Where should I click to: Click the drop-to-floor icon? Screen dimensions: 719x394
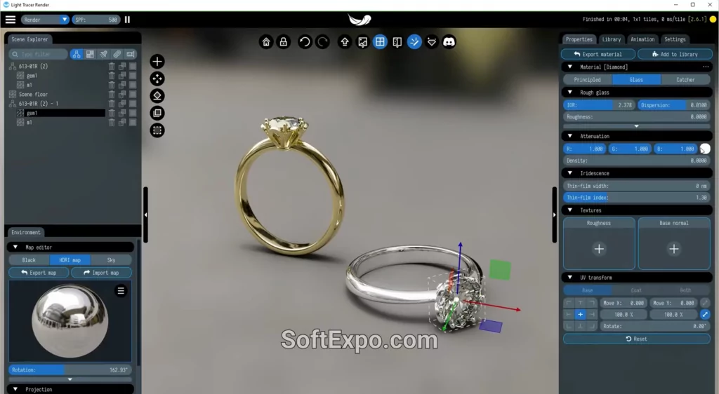(x=157, y=95)
